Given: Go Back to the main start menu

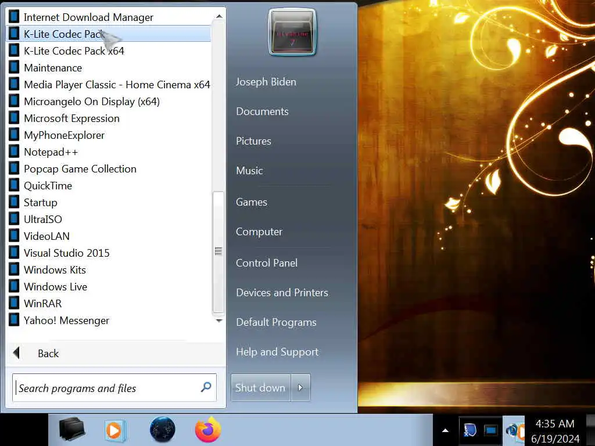Looking at the screenshot, I should (x=116, y=354).
